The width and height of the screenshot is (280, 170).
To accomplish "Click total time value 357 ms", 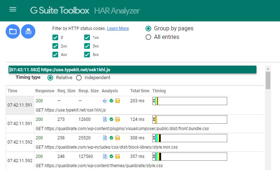I will tap(137, 156).
